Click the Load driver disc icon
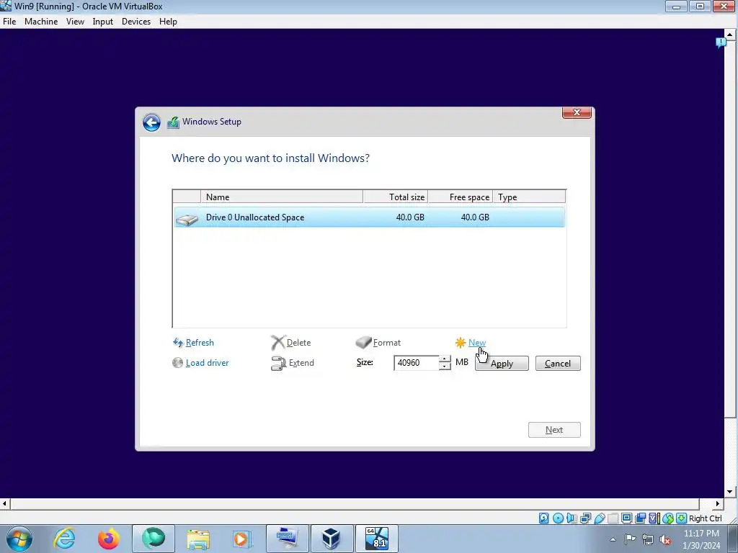 [177, 363]
